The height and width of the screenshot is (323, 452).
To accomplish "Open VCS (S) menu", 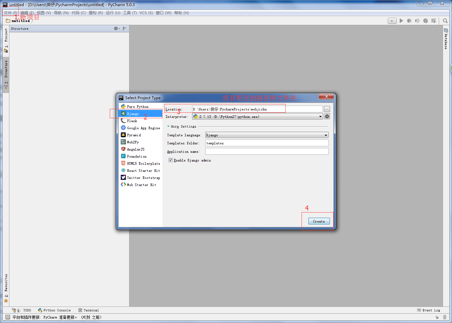I will pyautogui.click(x=146, y=13).
